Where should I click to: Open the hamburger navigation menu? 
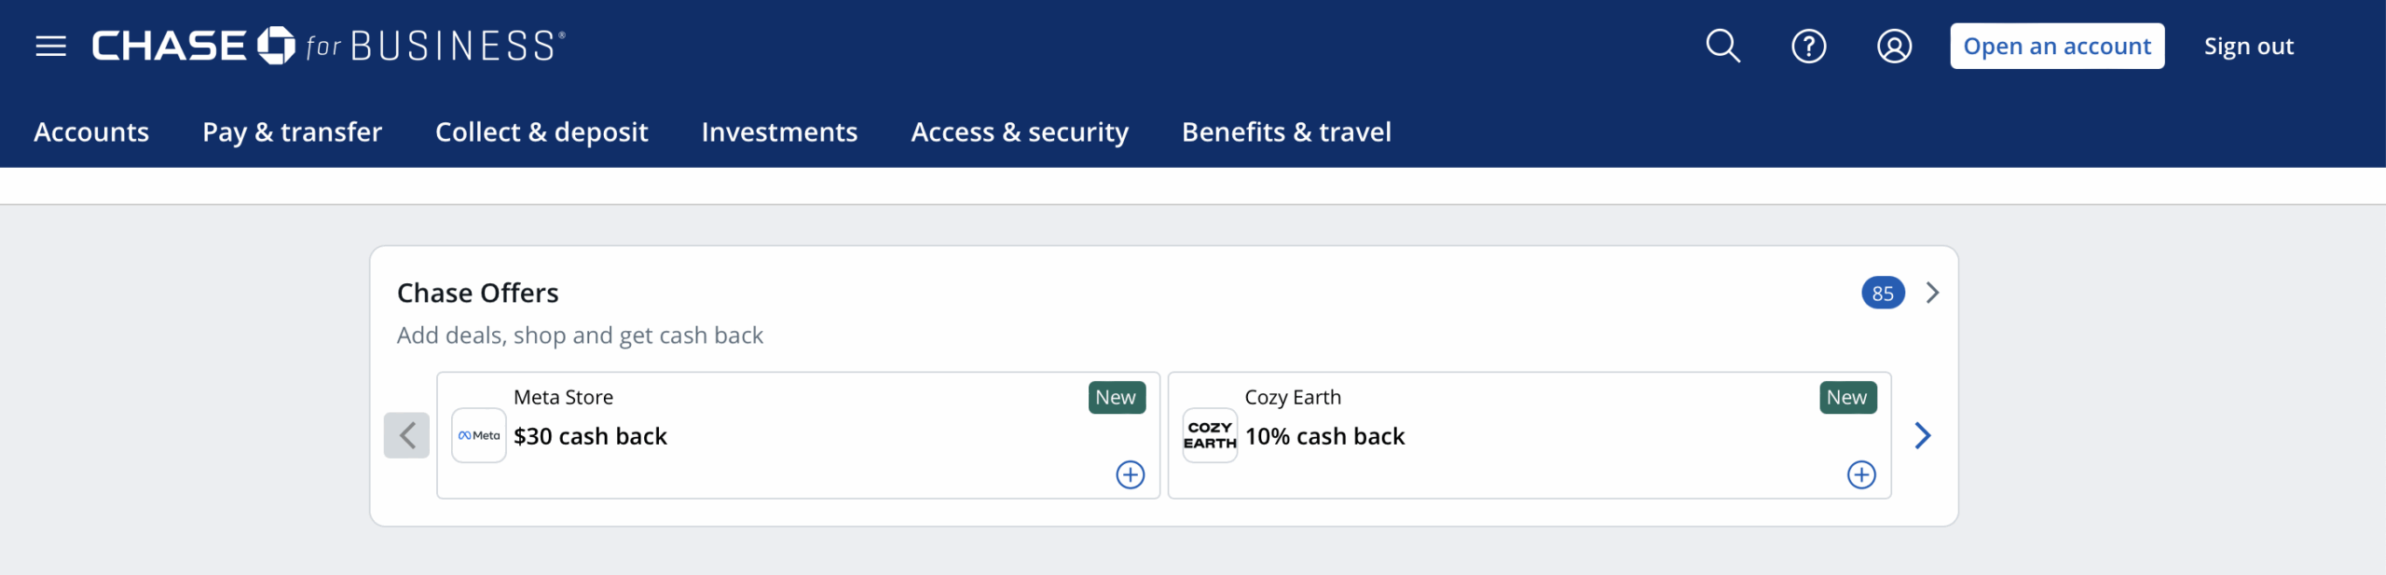coord(50,46)
